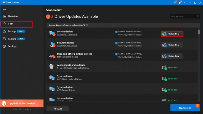
Task: Click the orange alert icon beside 3 Driver Updates
Action: (48, 17)
